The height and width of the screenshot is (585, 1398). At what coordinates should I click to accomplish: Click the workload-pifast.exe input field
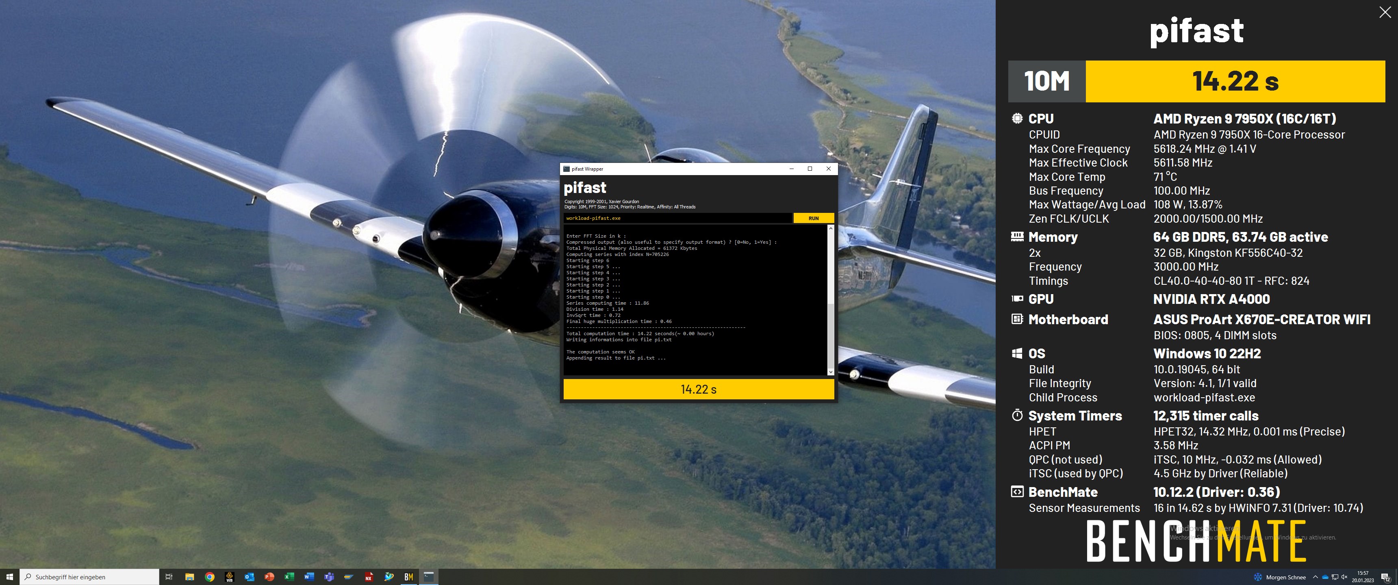click(x=677, y=218)
